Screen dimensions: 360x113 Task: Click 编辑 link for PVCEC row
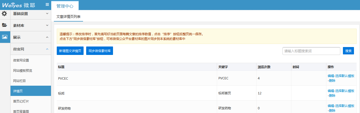click(x=331, y=76)
